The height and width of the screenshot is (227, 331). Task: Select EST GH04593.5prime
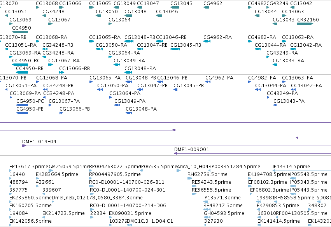point(224,213)
